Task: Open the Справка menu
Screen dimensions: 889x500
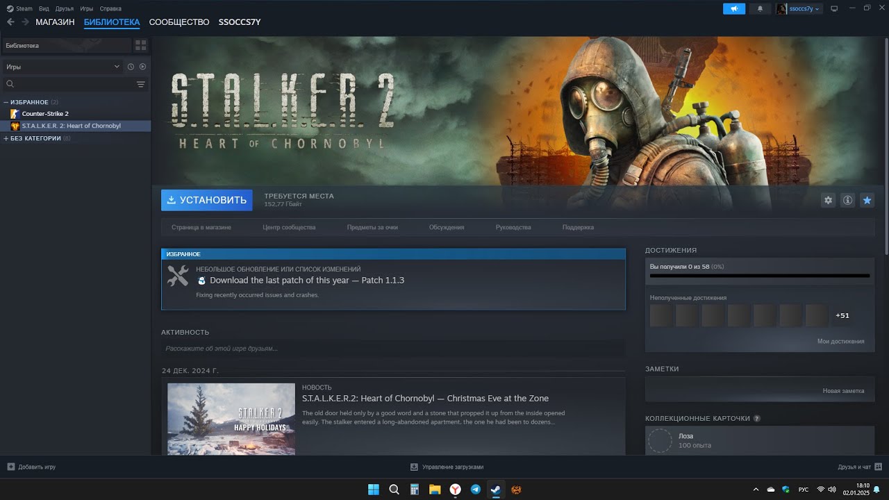Action: tap(110, 8)
